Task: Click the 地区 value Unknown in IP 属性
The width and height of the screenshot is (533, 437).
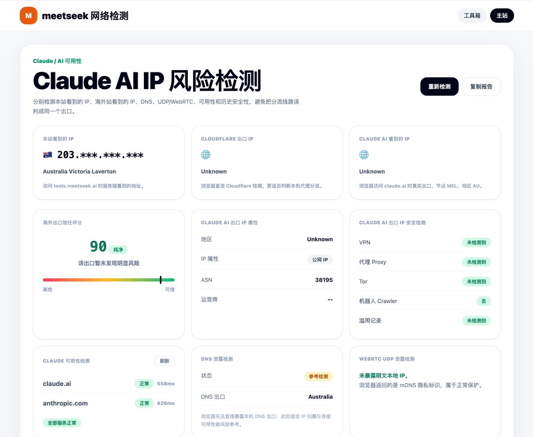Action: click(320, 239)
